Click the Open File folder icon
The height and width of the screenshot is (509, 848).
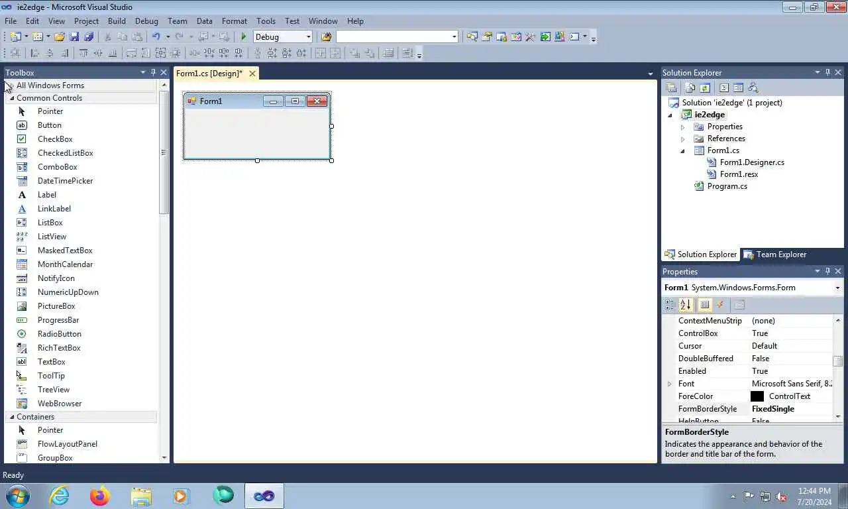pyautogui.click(x=60, y=37)
